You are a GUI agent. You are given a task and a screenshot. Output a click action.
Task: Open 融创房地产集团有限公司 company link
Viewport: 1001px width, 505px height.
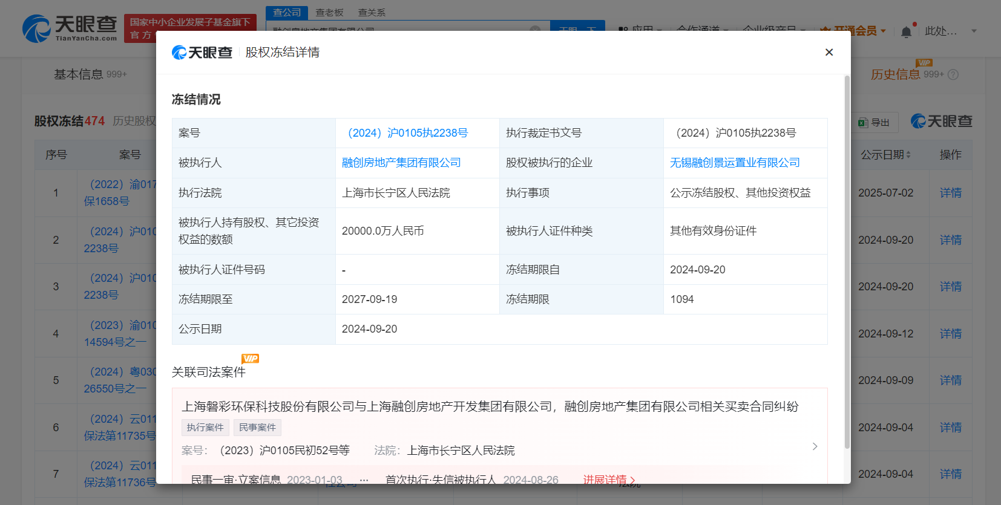coord(401,163)
